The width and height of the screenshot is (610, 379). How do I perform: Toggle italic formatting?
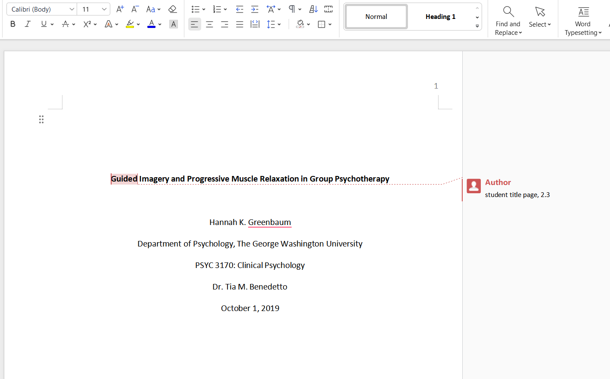click(28, 24)
